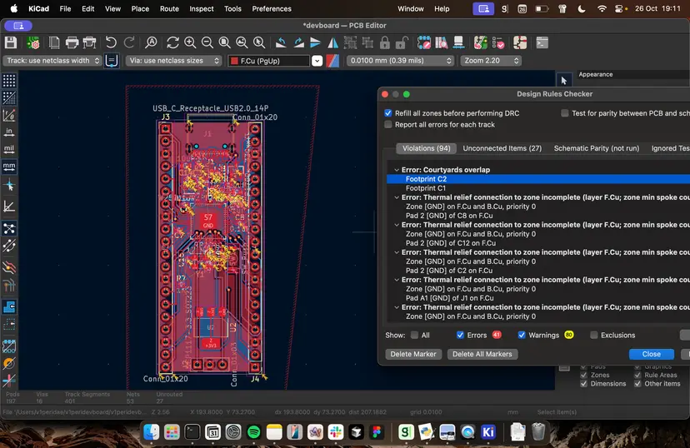Toggle ratsnest display icon in left toolbar
690x448 pixels.
(9, 228)
